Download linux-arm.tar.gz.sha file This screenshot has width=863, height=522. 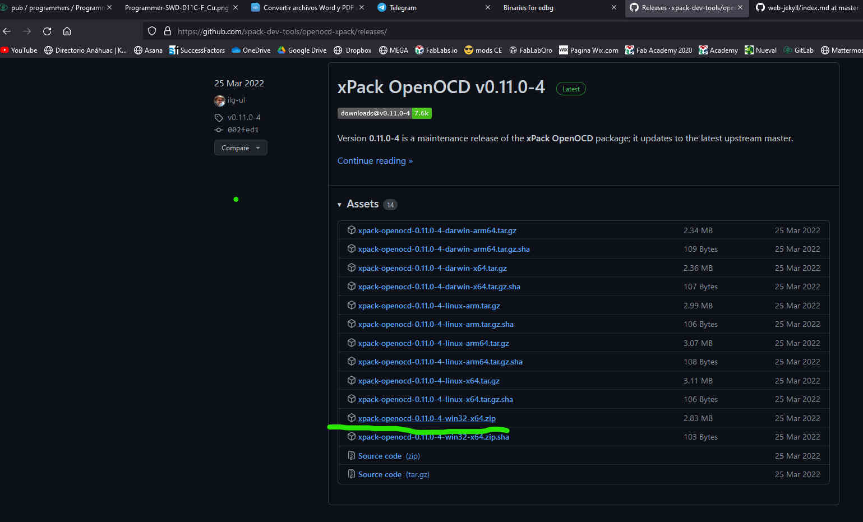click(x=436, y=324)
